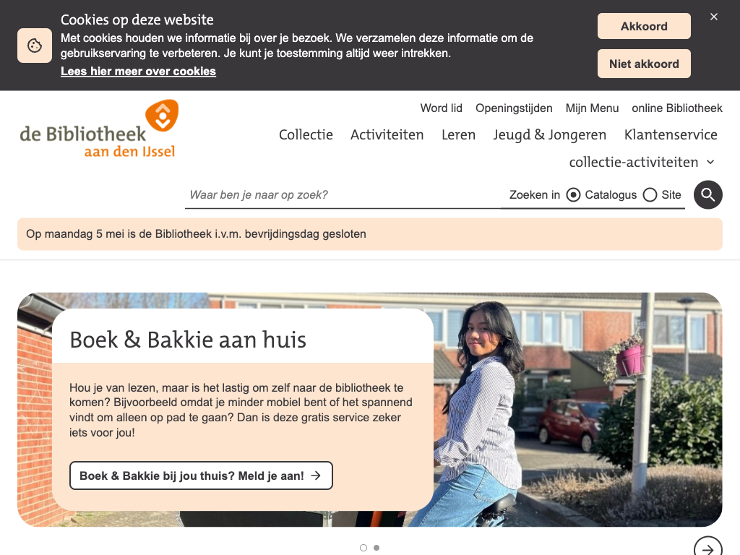Open Jeugd & Jongeren menu

[550, 135]
